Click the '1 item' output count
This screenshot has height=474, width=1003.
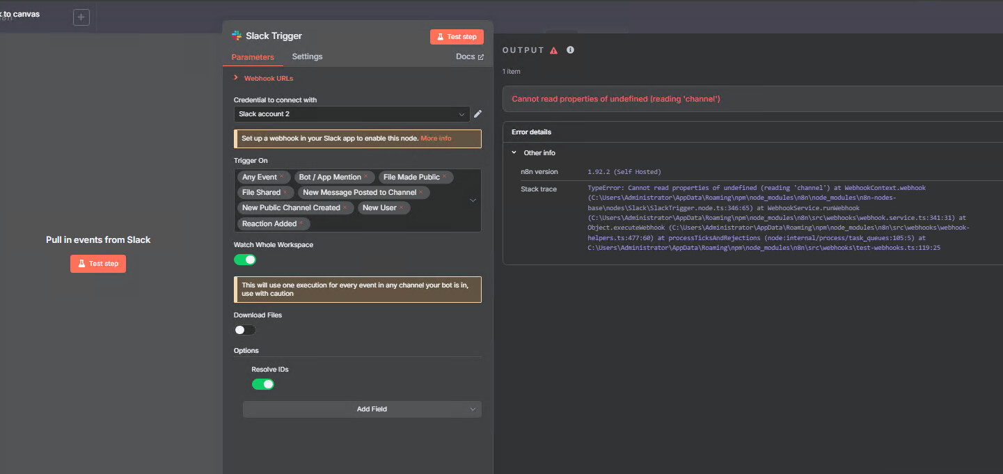coord(511,72)
